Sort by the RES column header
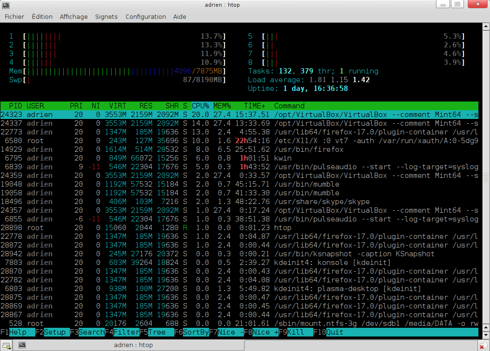 coord(146,106)
